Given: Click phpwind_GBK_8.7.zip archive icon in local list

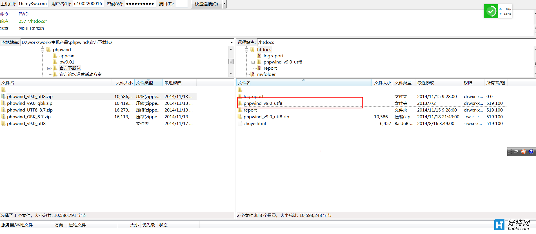Looking at the screenshot, I should click(3, 117).
